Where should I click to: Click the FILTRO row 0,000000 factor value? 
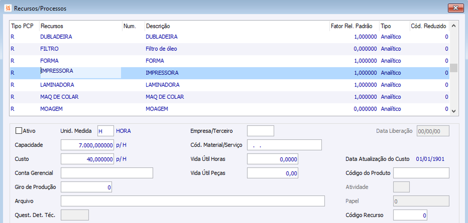click(x=365, y=49)
